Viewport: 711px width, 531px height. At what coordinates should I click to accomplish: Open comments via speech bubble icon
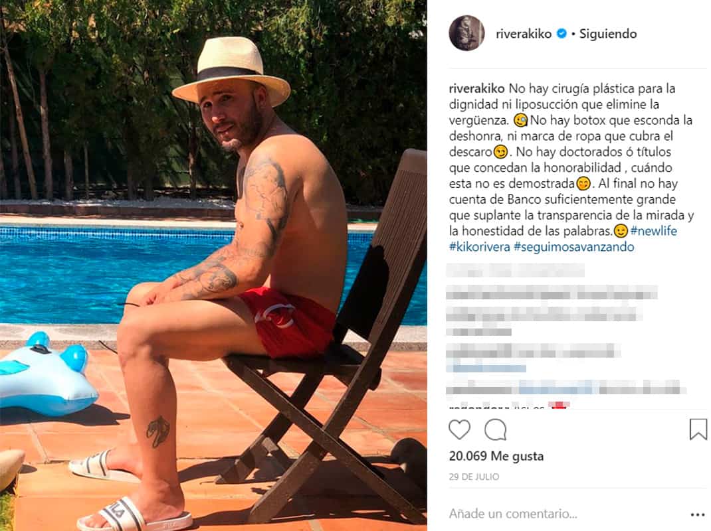[x=495, y=429]
